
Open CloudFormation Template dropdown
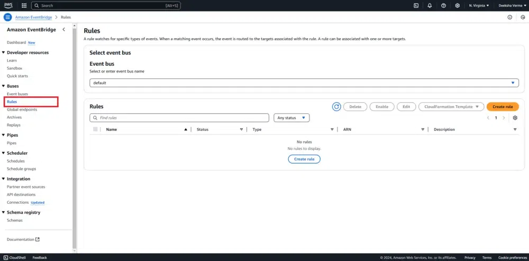click(451, 107)
